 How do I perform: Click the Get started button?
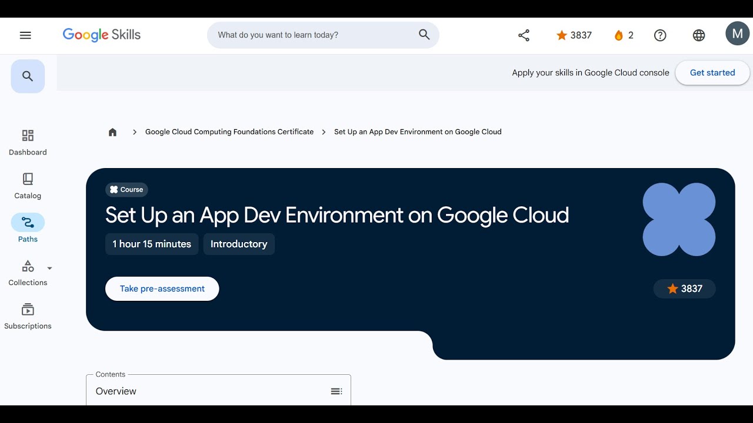[712, 73]
